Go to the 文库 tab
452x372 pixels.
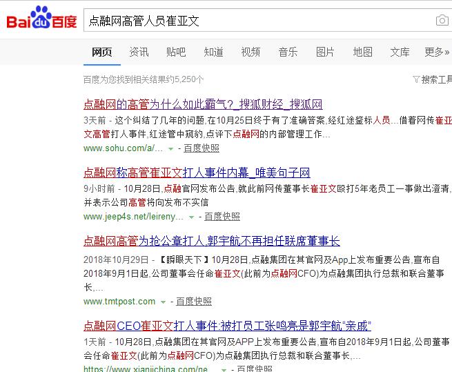point(400,52)
